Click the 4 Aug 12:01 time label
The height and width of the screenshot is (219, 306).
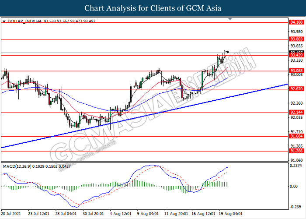(x=121, y=214)
